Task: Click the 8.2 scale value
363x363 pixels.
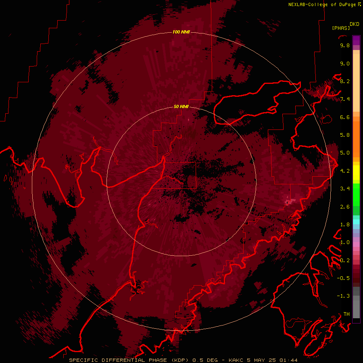Action: (x=345, y=81)
